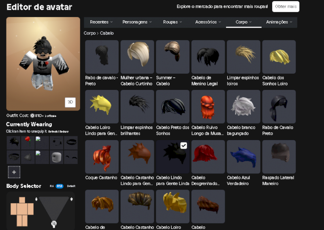Select Raspado Lateral Maneiro hair
Screen dimensions: 324x230
[279, 157]
